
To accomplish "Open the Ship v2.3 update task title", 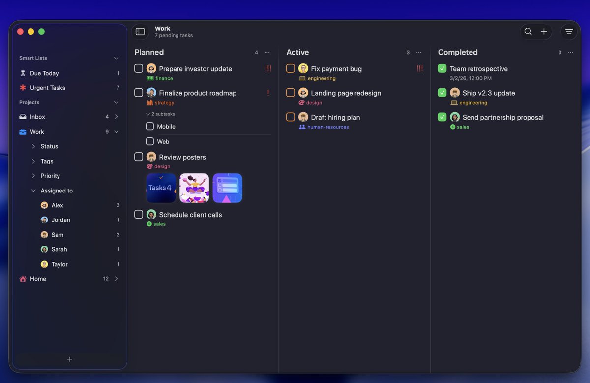I will tap(489, 93).
